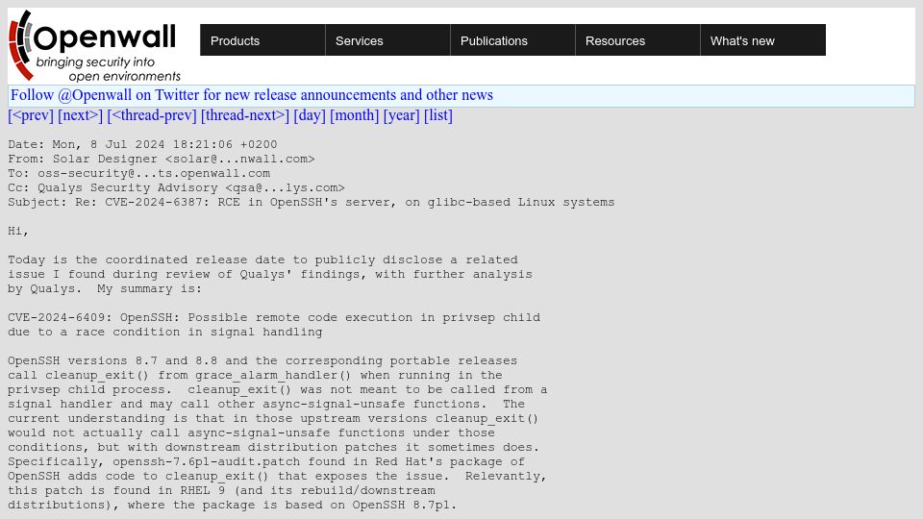Click the Date line 'Mon, 8 Jul 2024'

[x=142, y=145]
